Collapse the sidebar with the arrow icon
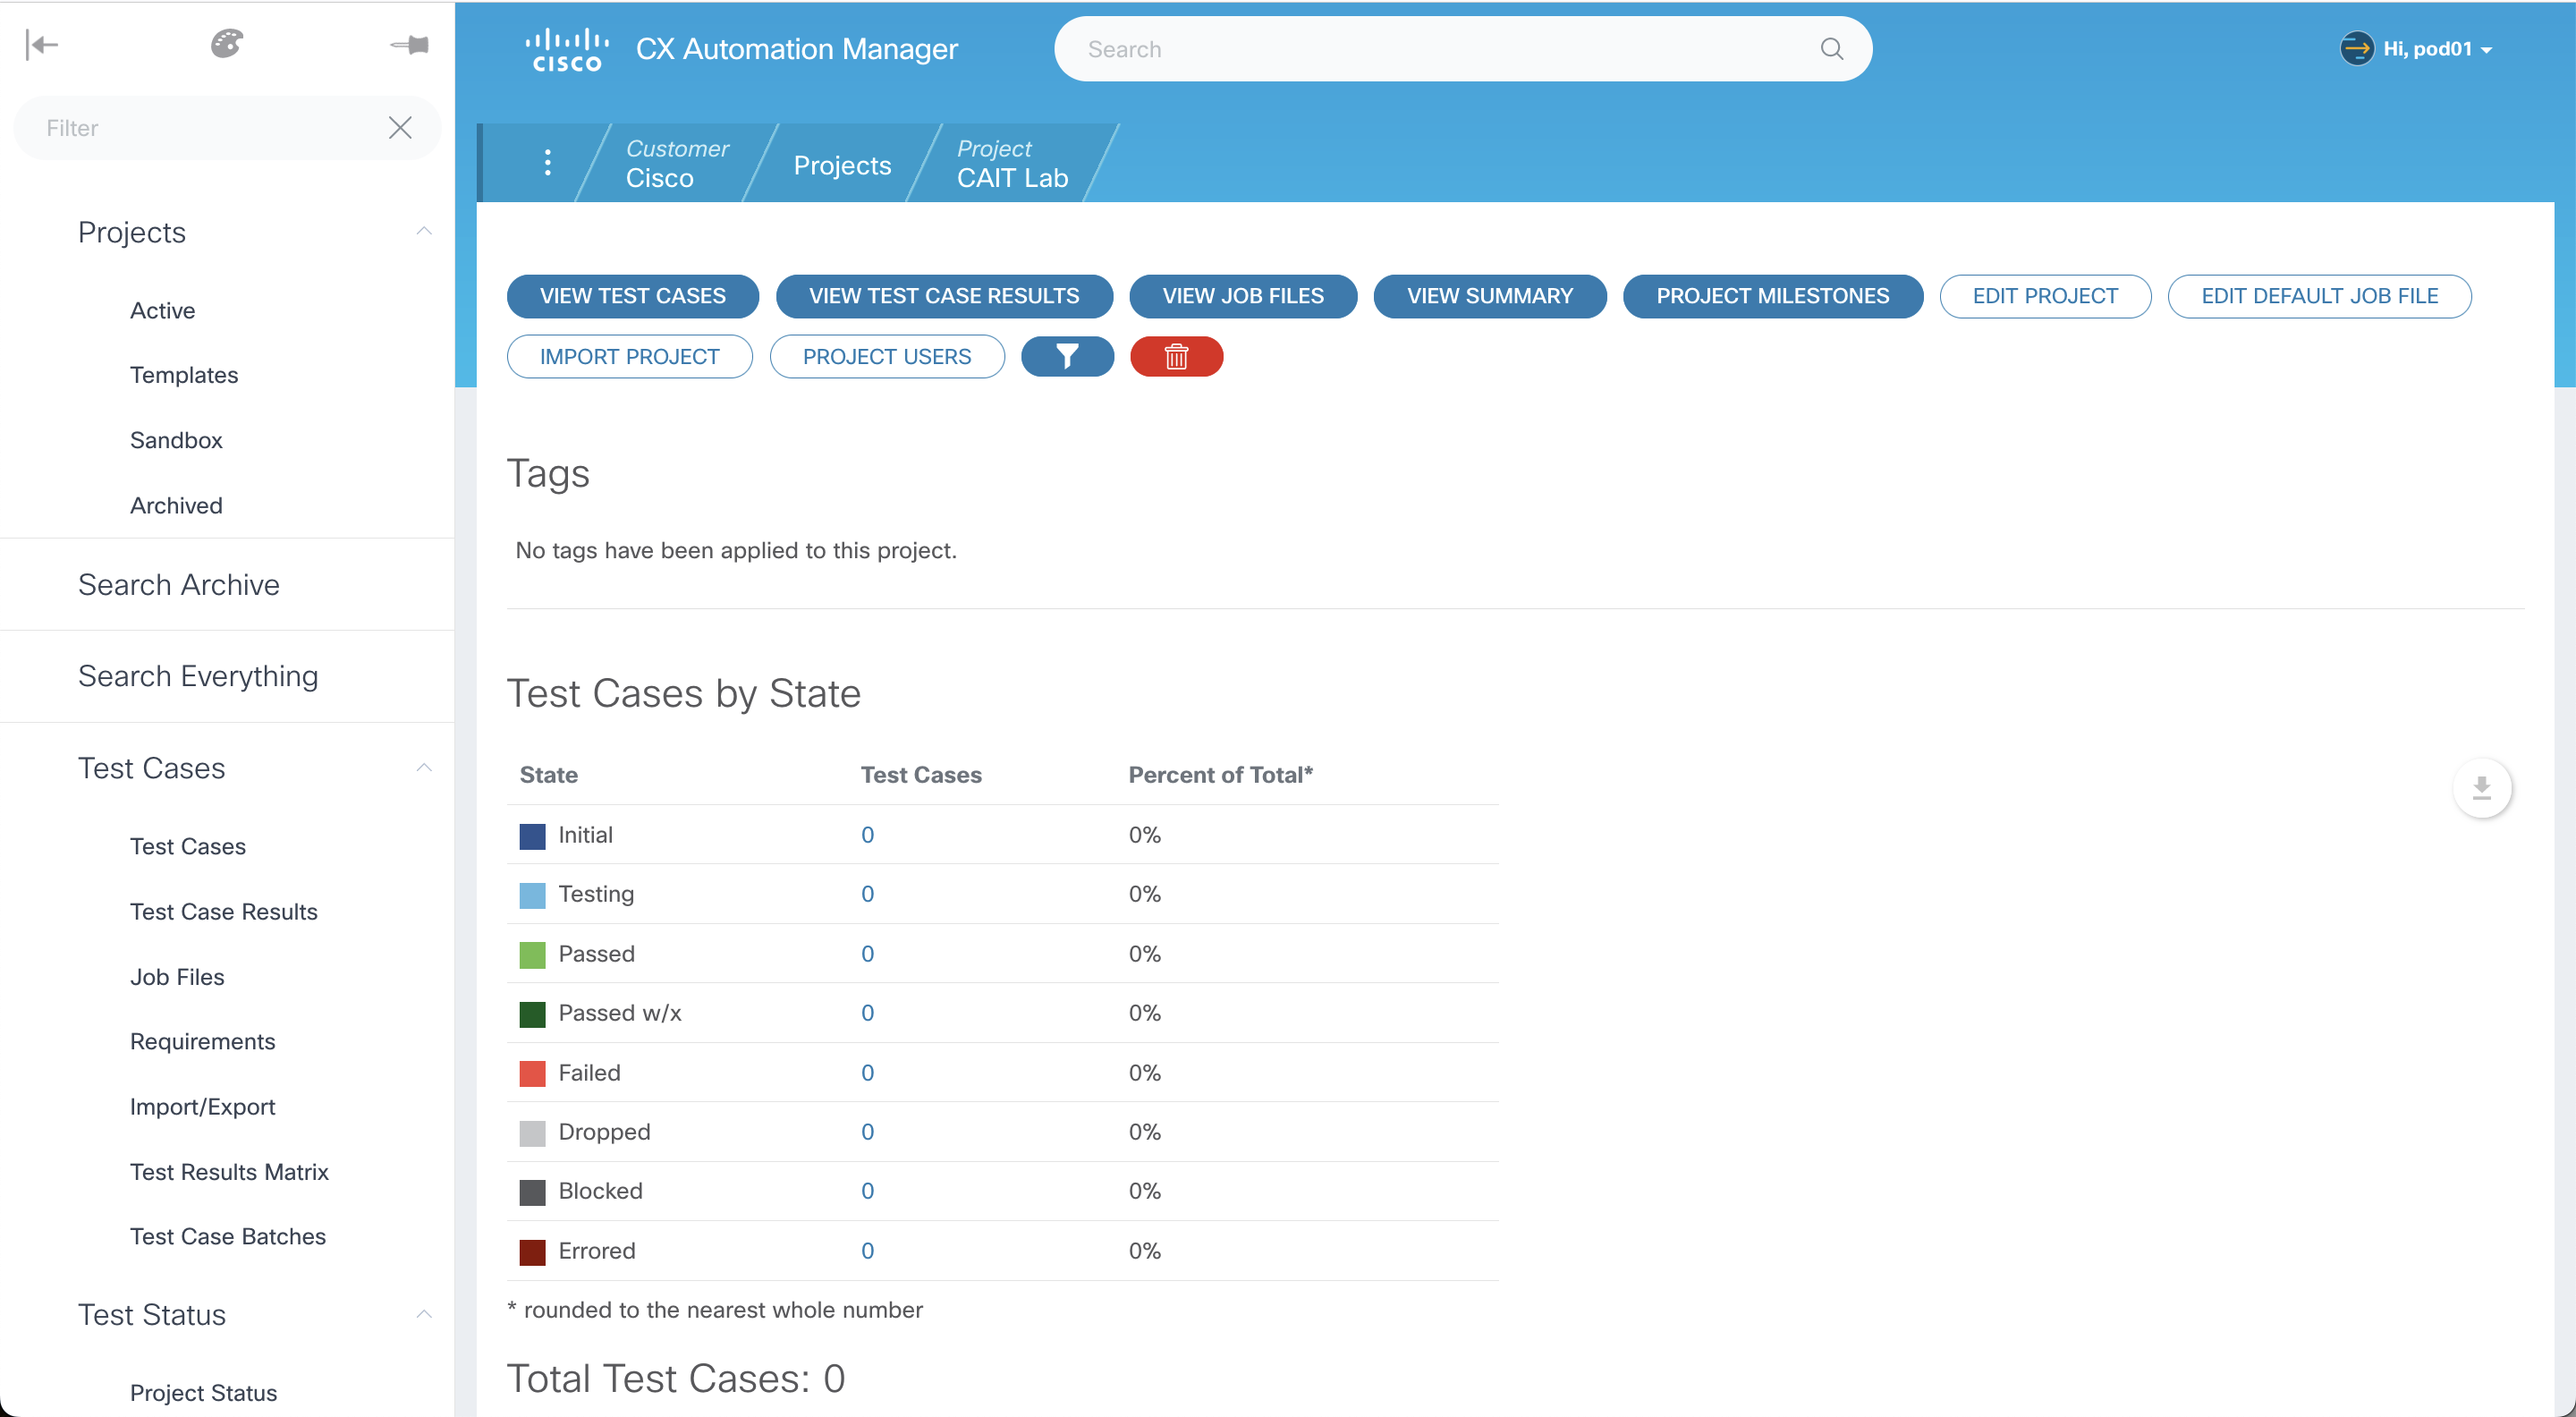2576x1417 pixels. click(42, 44)
